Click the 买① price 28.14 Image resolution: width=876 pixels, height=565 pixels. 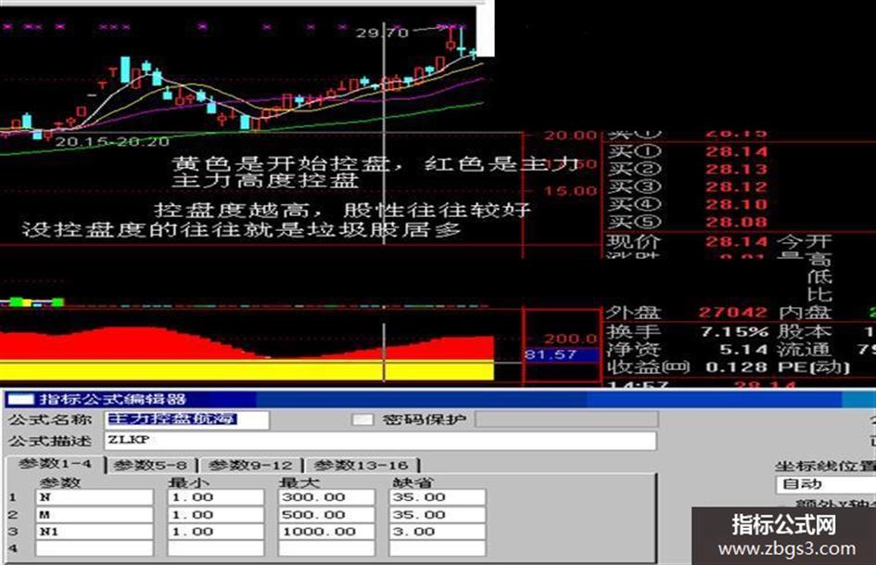(x=736, y=151)
